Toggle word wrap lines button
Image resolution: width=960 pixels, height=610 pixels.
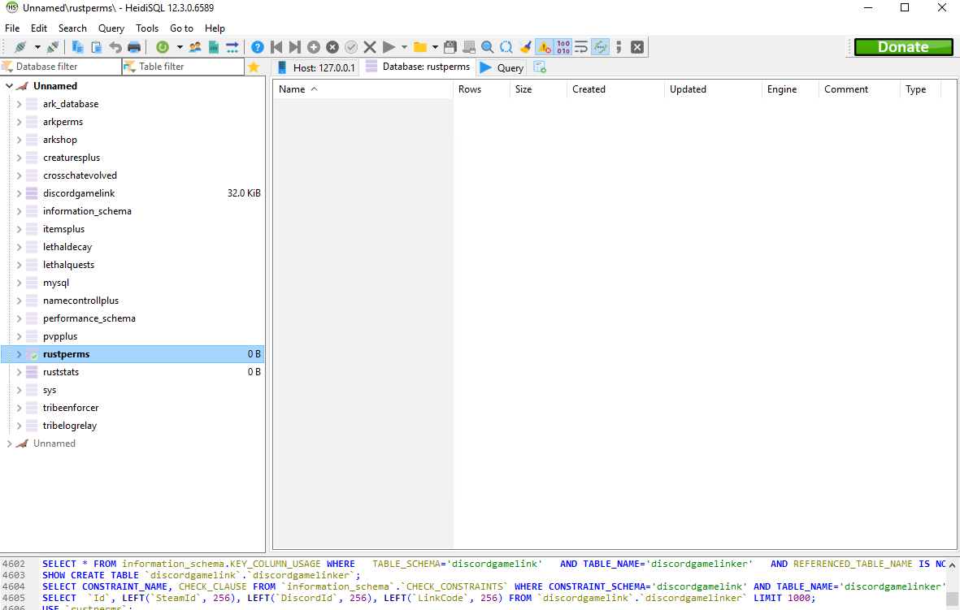(582, 47)
